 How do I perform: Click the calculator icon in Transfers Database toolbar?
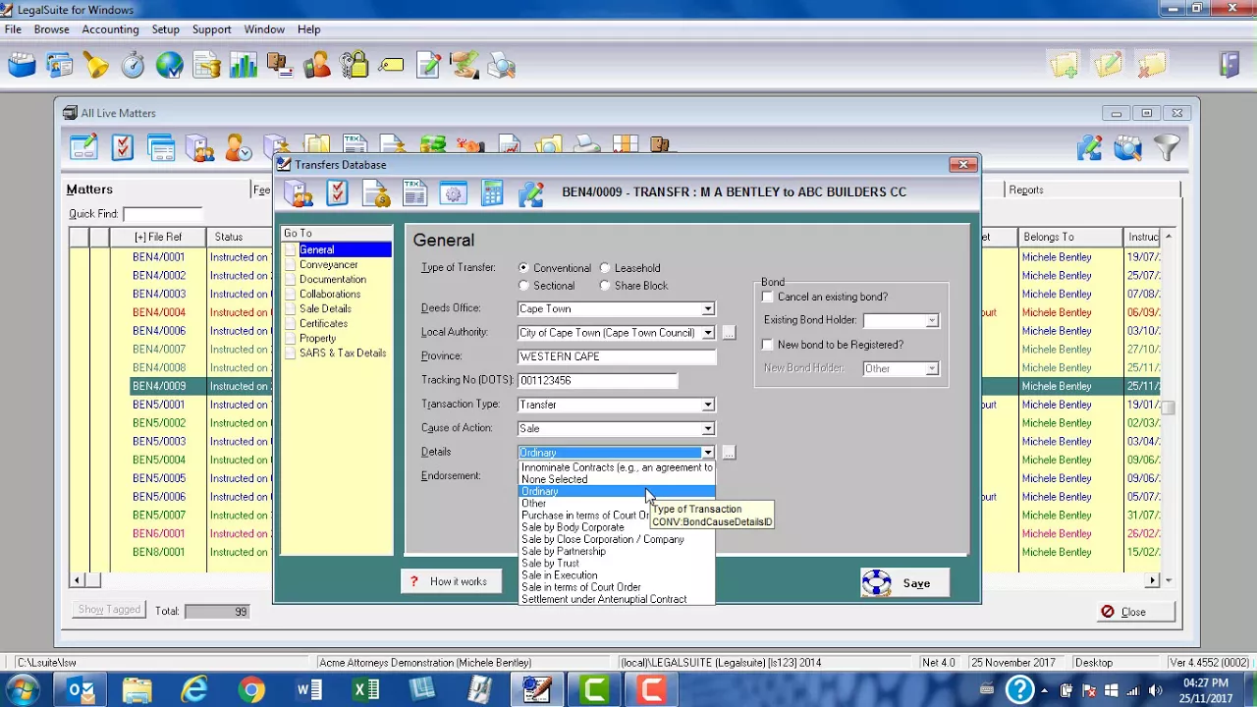[492, 193]
